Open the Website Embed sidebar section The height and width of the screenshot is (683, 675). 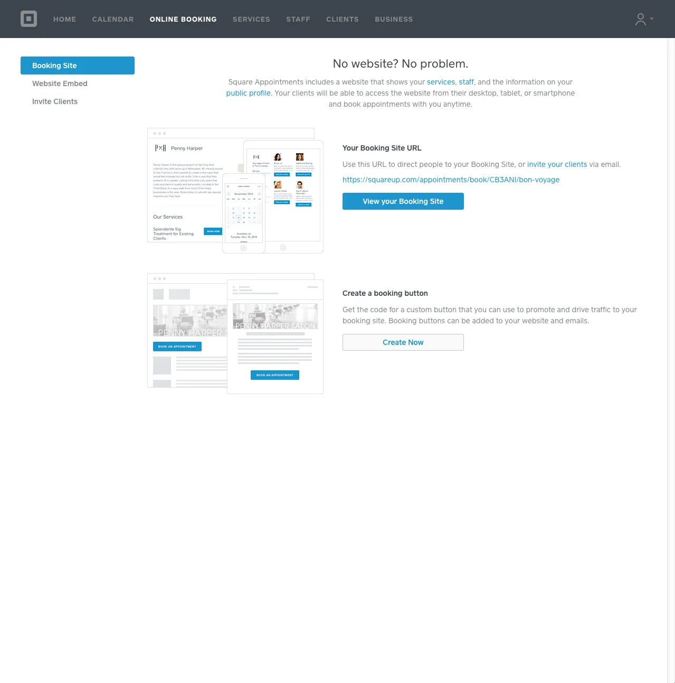pos(60,83)
